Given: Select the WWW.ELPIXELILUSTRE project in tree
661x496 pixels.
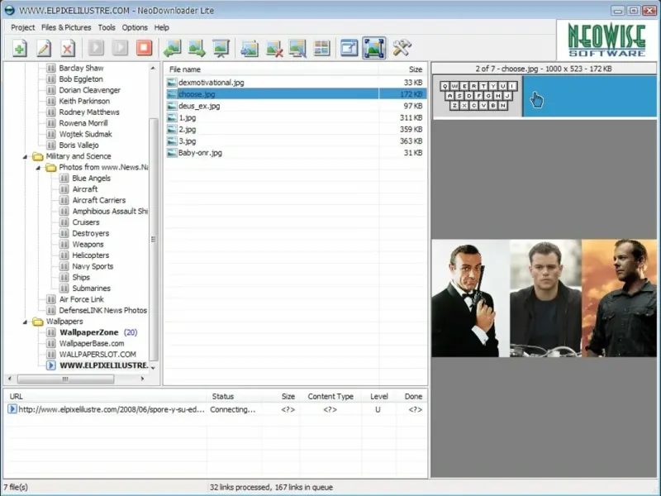Looking at the screenshot, I should pos(104,365).
